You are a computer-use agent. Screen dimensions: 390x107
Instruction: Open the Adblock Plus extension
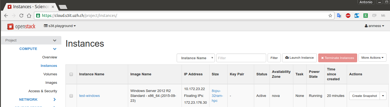[348, 16]
